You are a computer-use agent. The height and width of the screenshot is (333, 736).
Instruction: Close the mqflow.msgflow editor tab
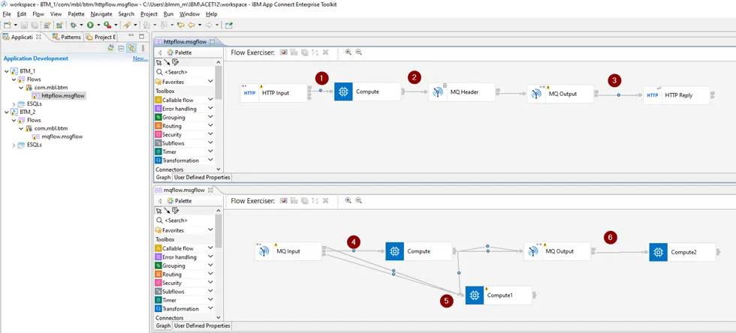(x=210, y=190)
